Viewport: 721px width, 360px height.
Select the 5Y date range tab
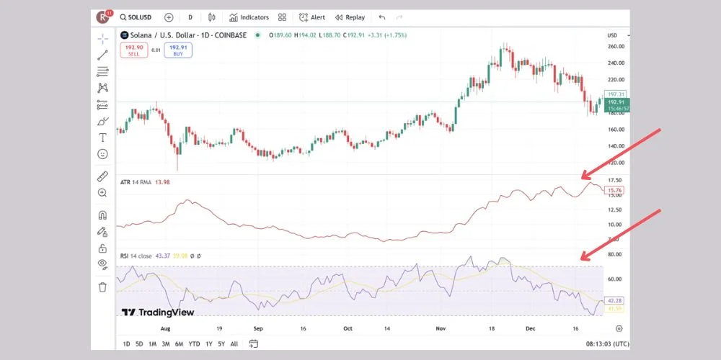pos(221,343)
